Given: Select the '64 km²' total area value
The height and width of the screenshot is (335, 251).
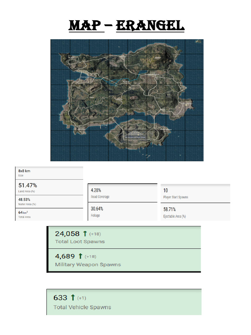Looking at the screenshot, I should [23, 212].
